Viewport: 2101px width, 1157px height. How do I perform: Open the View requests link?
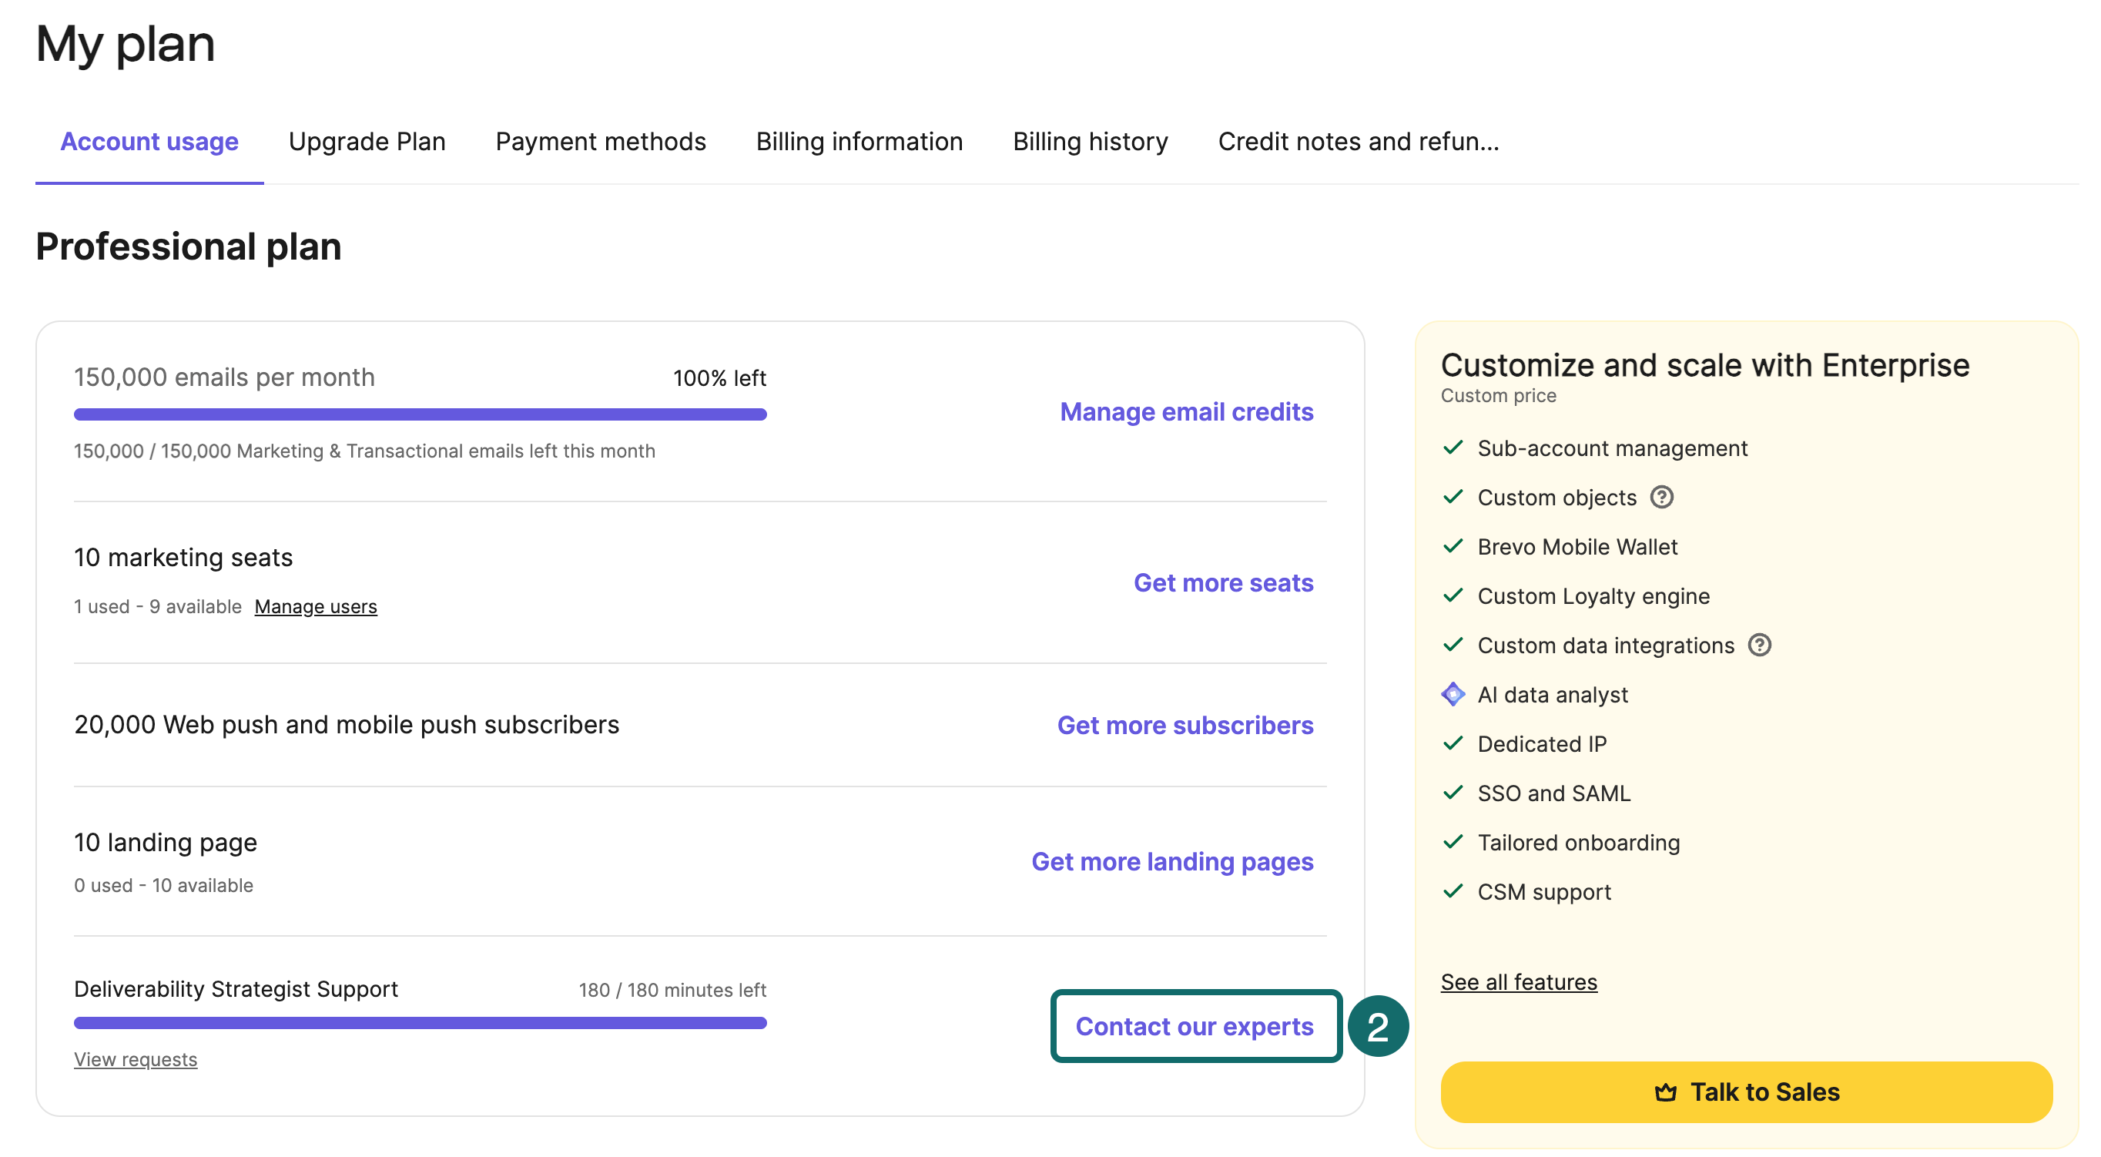coord(136,1059)
